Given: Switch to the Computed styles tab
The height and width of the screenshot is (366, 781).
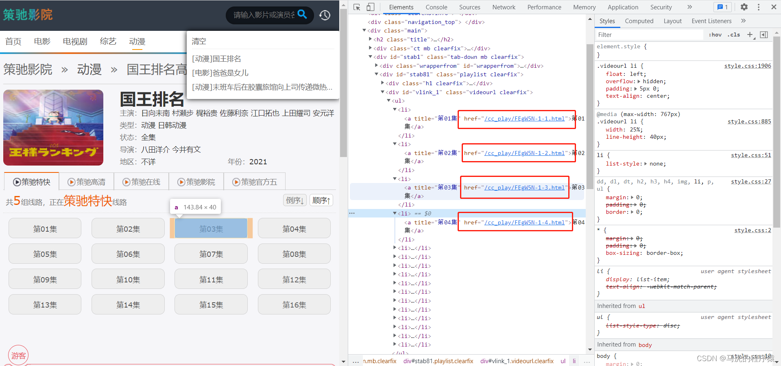Looking at the screenshot, I should [639, 21].
